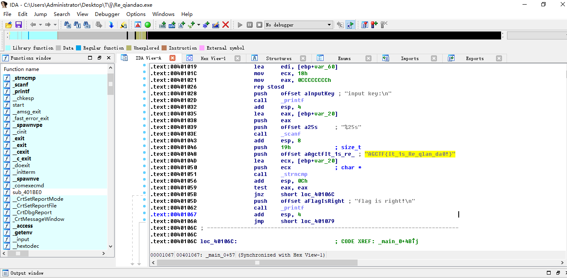Stop the process with the stop button
The width and height of the screenshot is (567, 278).
(x=259, y=25)
